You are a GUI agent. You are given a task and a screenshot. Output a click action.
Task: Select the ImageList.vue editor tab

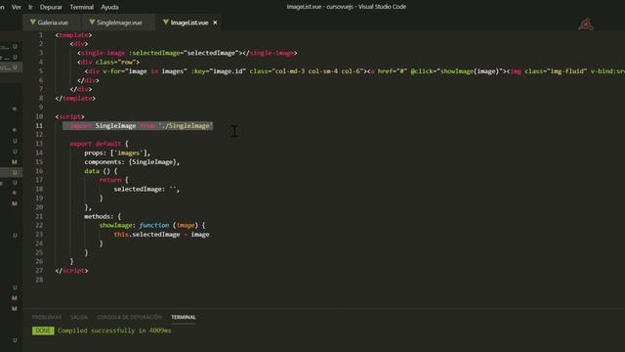188,22
